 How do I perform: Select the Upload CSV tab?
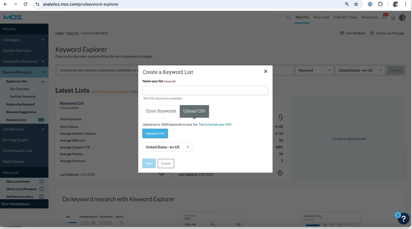click(x=194, y=111)
